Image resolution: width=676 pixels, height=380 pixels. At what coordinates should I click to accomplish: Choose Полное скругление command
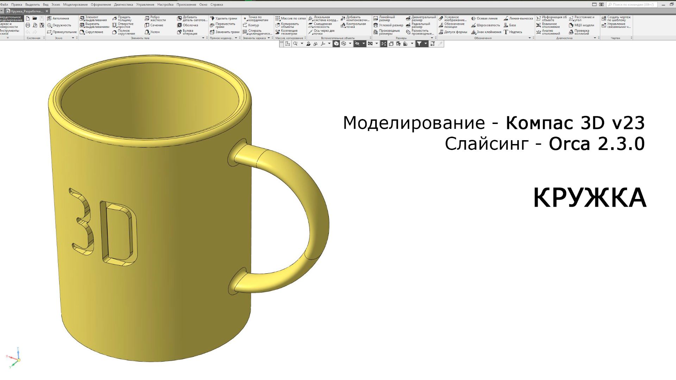point(124,32)
